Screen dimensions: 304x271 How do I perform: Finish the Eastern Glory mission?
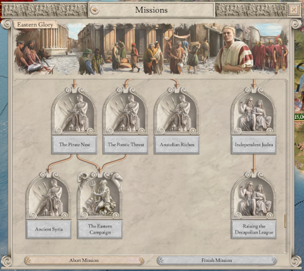(x=217, y=260)
